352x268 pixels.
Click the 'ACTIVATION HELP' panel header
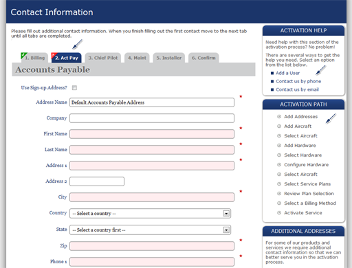point(303,30)
